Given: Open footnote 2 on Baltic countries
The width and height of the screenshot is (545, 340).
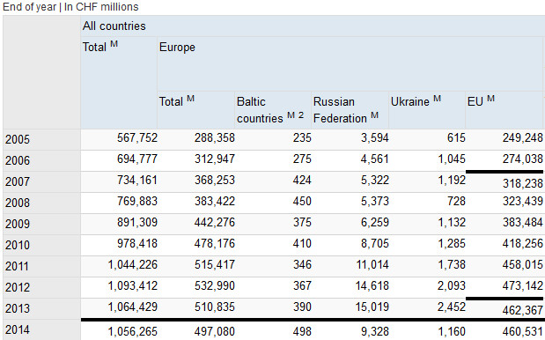Looking at the screenshot, I should pyautogui.click(x=301, y=115).
